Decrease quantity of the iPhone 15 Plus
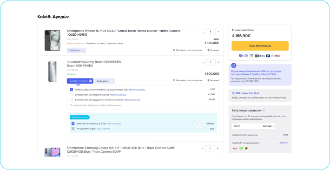The image size is (330, 170). pyautogui.click(x=203, y=32)
